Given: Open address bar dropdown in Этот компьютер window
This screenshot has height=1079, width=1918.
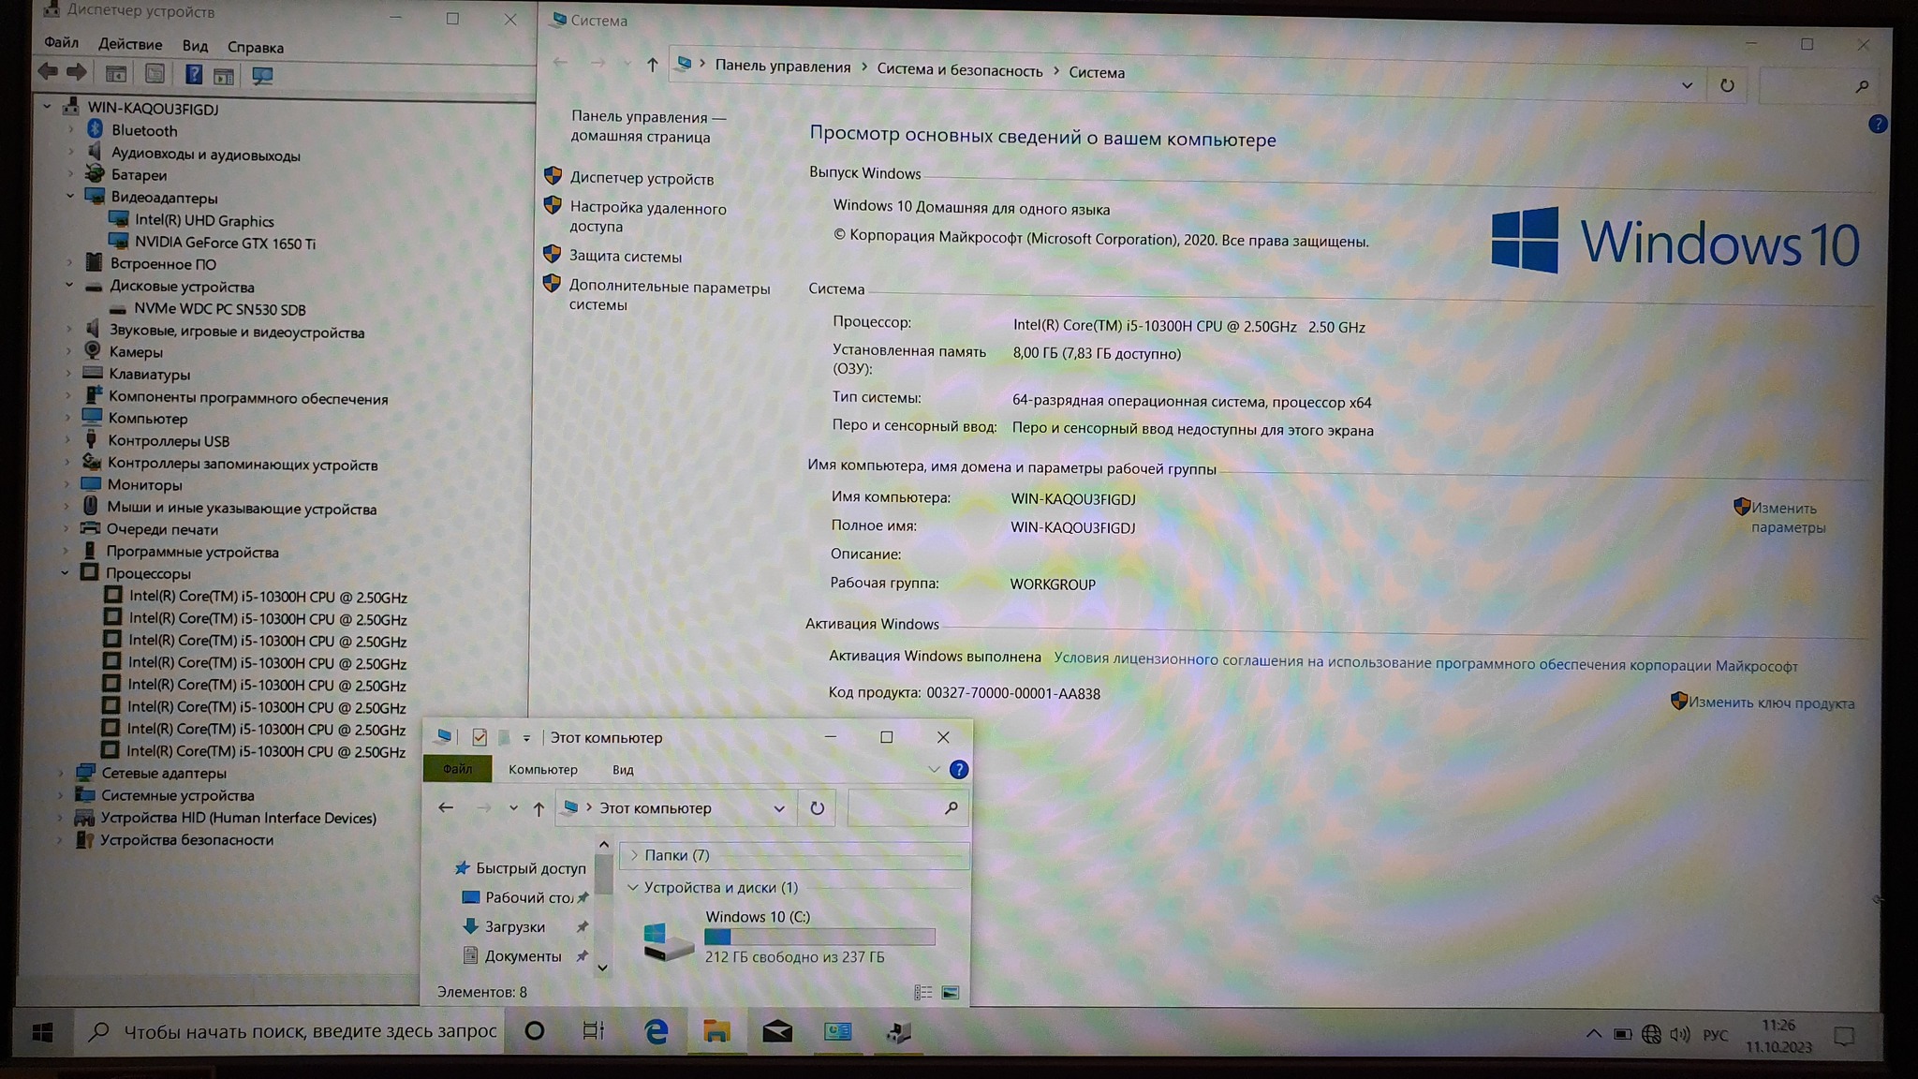Looking at the screenshot, I should coord(778,808).
